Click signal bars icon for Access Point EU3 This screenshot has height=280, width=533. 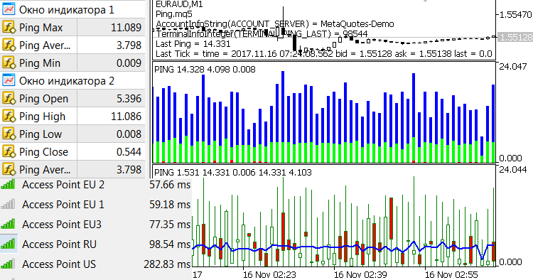pyautogui.click(x=8, y=225)
